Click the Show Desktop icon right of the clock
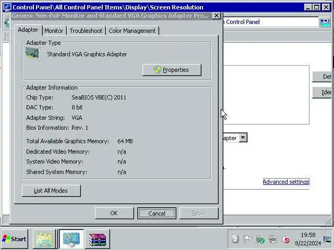The image size is (334, 250). [327, 240]
